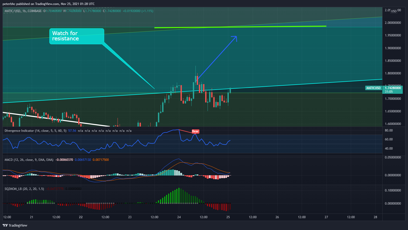Image resolution: width=408 pixels, height=230 pixels.
Task: Click the MACD signal value 0.00717500
Action: (100, 160)
